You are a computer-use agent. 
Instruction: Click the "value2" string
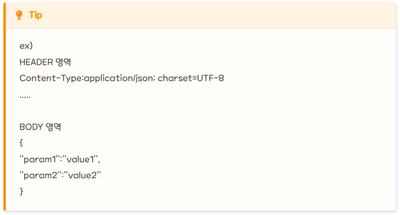pyautogui.click(x=82, y=175)
